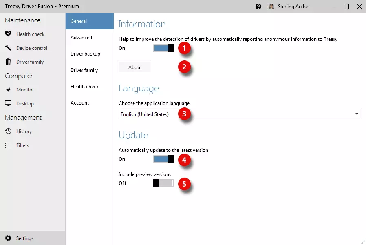Click the History clock icon

pyautogui.click(x=8, y=131)
